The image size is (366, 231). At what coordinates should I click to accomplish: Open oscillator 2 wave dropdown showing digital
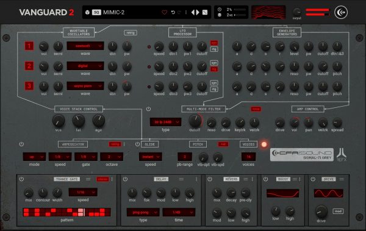click(x=85, y=66)
